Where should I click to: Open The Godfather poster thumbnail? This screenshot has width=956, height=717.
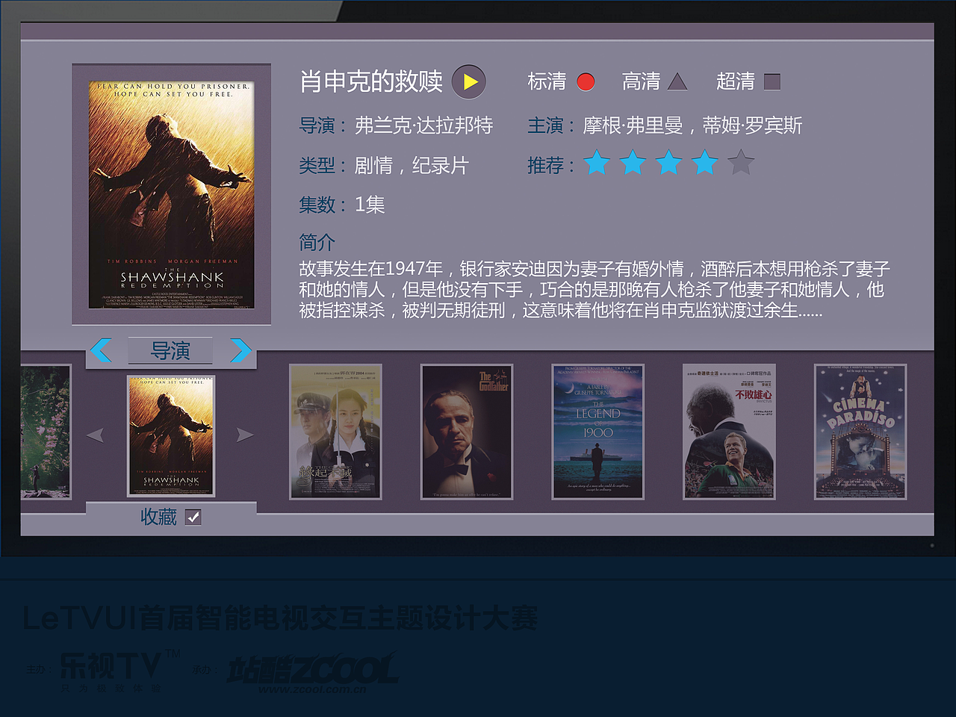[x=467, y=432]
